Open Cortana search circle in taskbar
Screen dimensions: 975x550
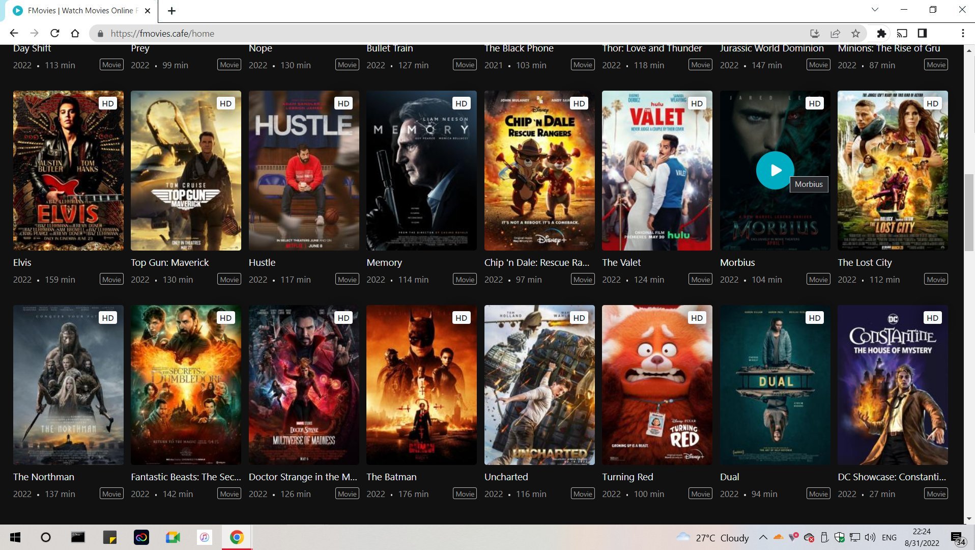pos(46,537)
